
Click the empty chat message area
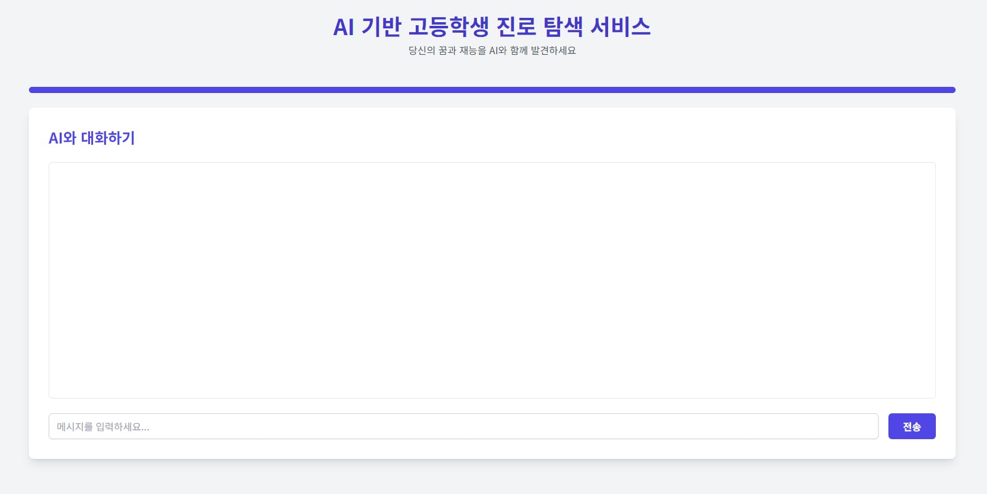click(492, 280)
